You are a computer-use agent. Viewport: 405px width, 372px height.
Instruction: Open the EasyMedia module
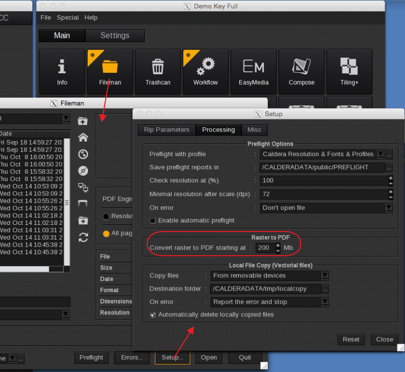(x=253, y=71)
